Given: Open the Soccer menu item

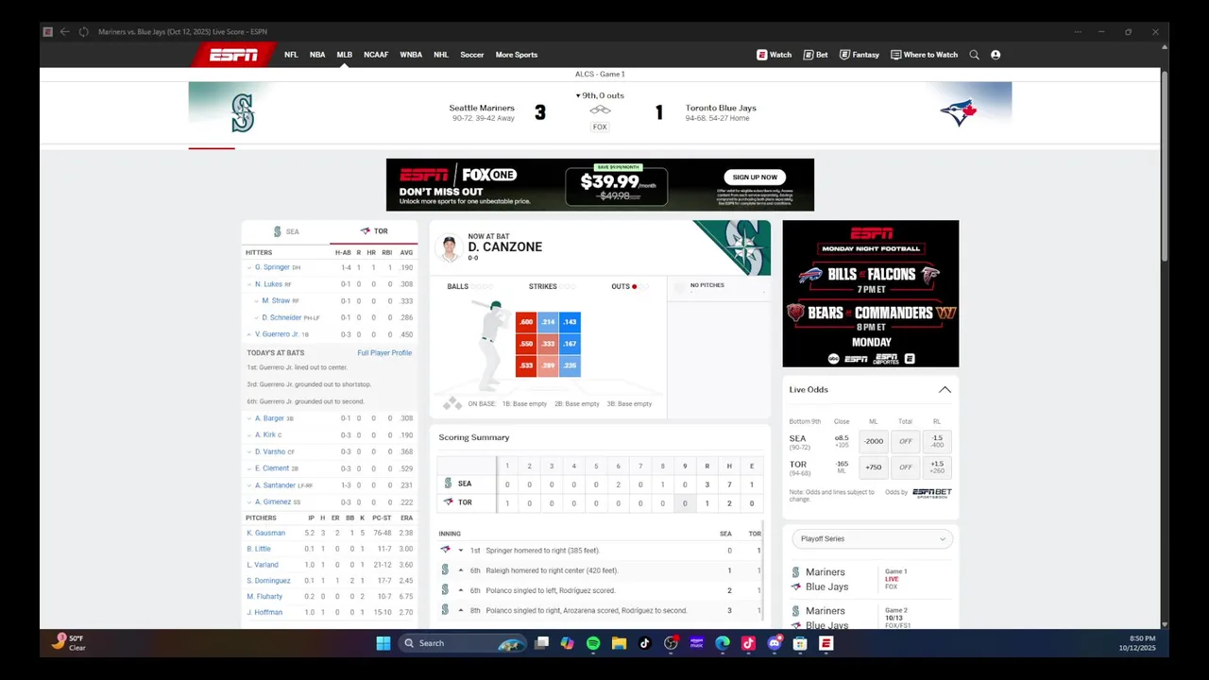Looking at the screenshot, I should click(x=472, y=55).
